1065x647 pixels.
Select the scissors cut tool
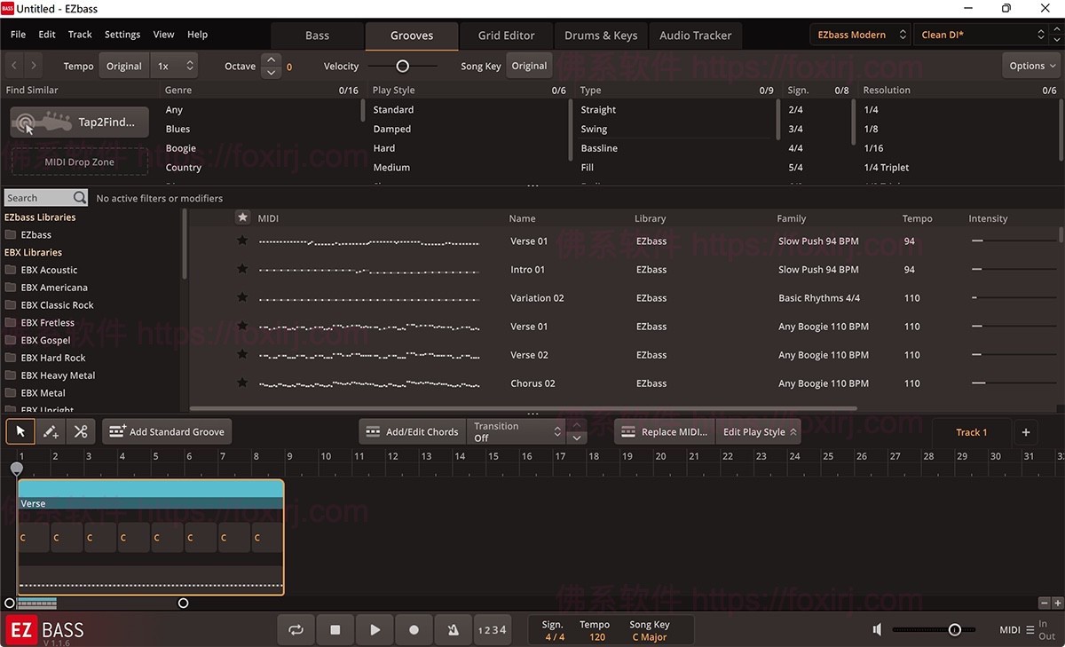coord(80,431)
